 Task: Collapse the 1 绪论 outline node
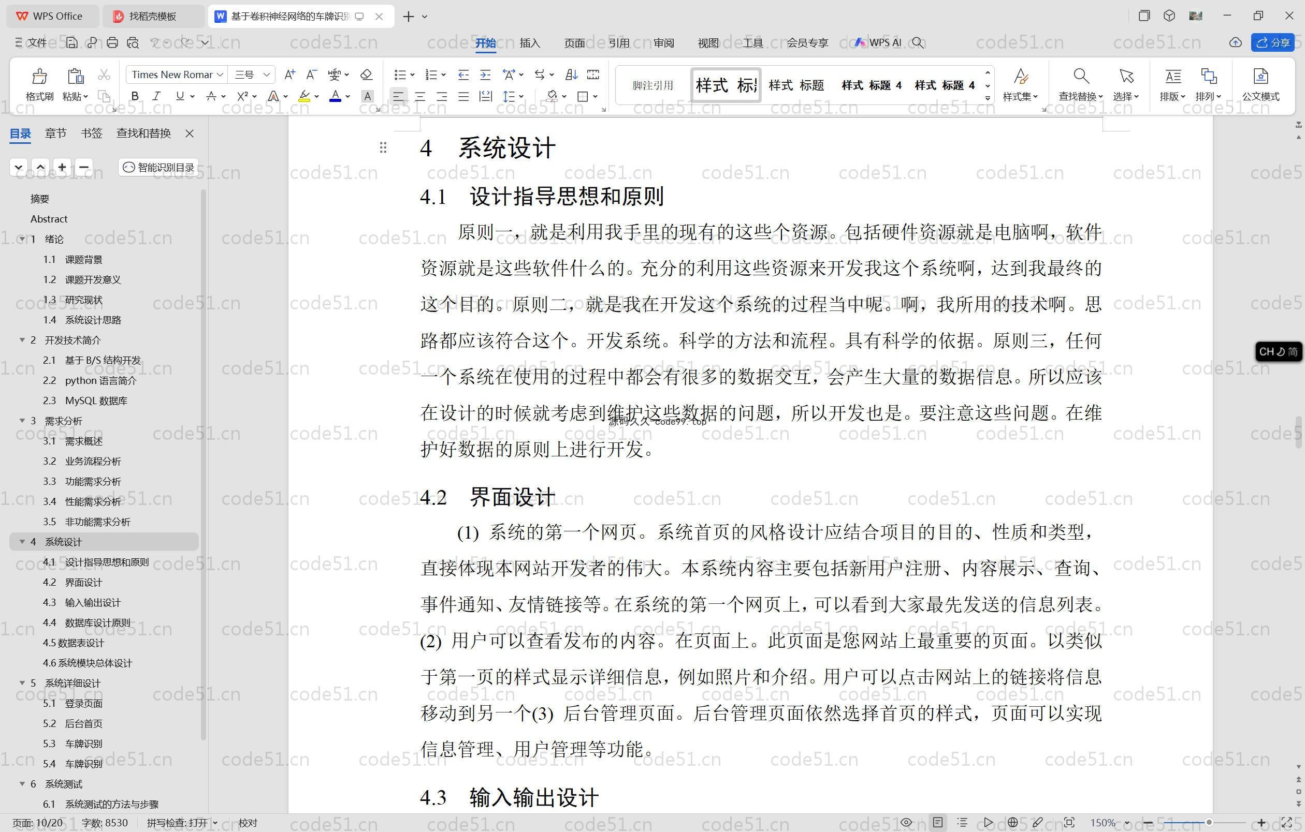[22, 239]
